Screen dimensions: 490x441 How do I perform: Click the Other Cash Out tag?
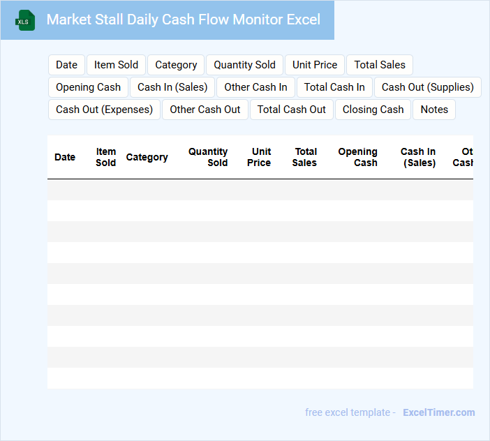click(x=205, y=110)
